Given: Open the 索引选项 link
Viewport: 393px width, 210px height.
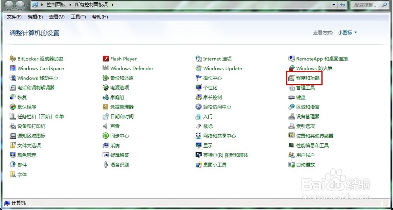Looking at the screenshot, I should pos(305,126).
